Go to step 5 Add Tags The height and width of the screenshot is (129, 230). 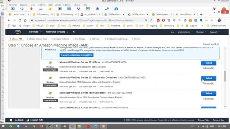pyautogui.click(x=95, y=39)
